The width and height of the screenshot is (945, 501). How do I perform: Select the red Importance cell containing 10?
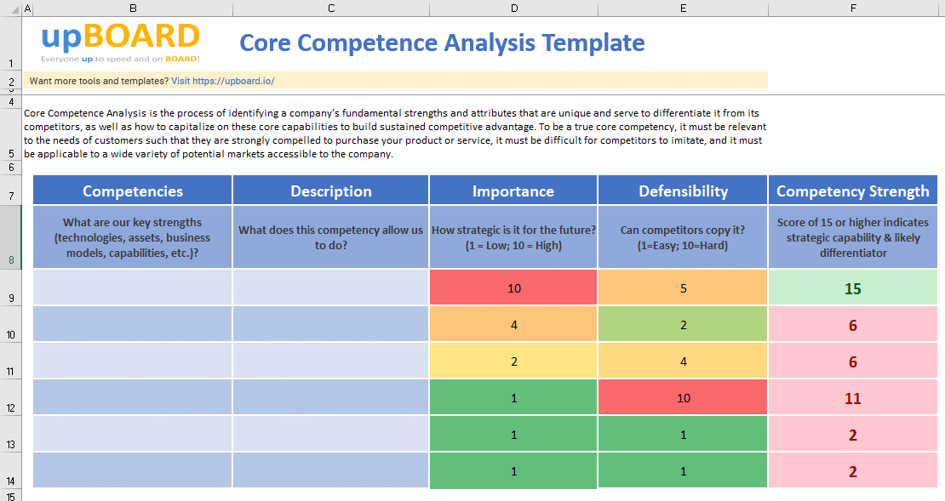[x=513, y=287]
